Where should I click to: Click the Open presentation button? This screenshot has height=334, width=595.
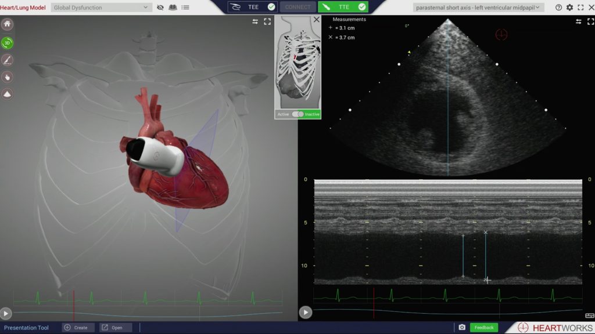coord(115,328)
